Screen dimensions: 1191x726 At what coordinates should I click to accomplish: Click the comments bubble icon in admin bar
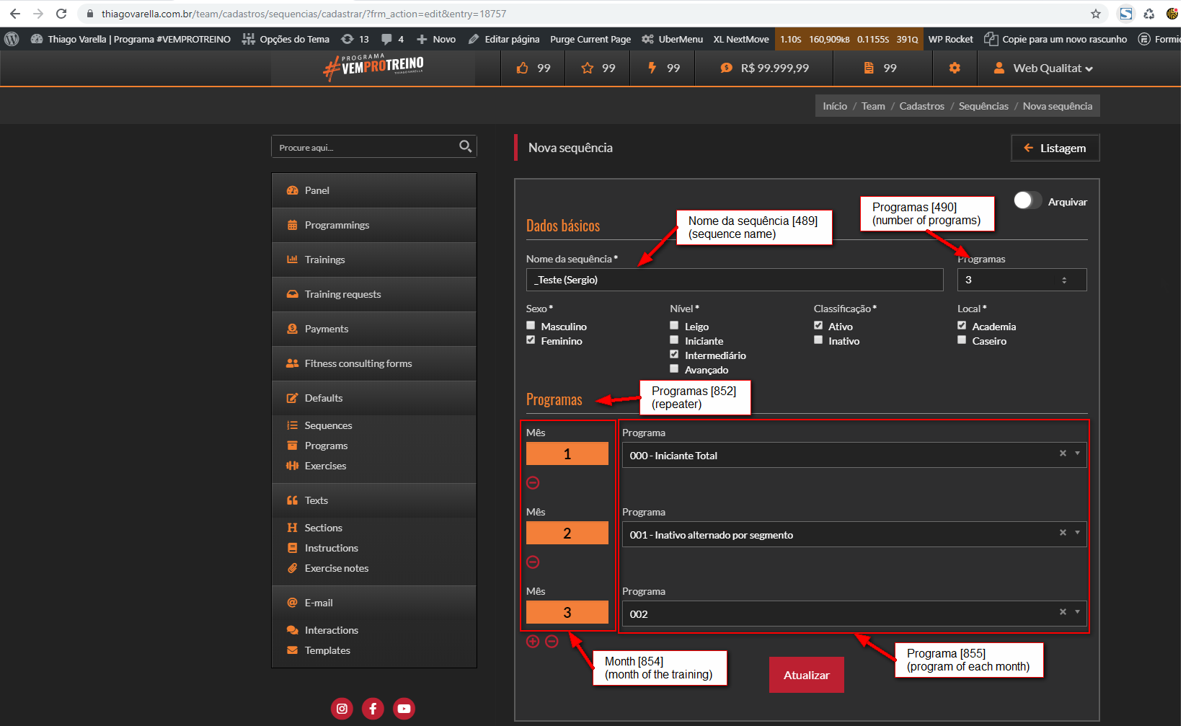pyautogui.click(x=386, y=39)
